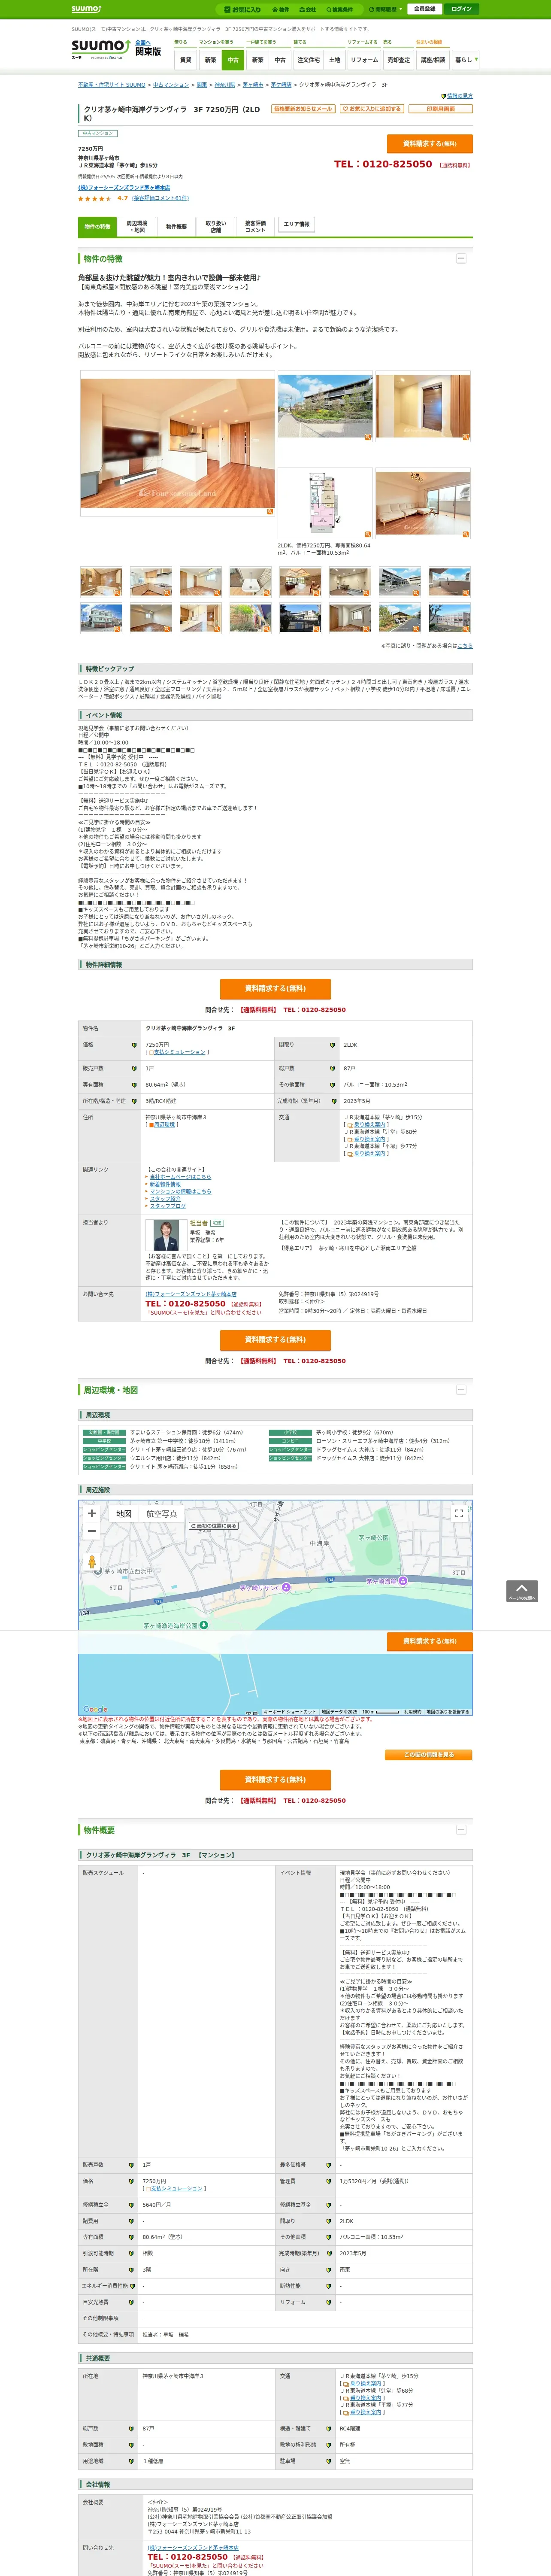The height and width of the screenshot is (2576, 551).
Task: Open the 賃貸 navigation tab
Action: (x=185, y=60)
